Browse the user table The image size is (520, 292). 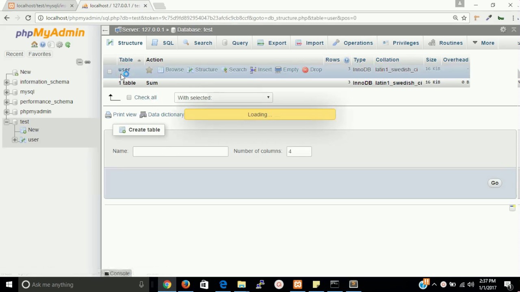[171, 70]
